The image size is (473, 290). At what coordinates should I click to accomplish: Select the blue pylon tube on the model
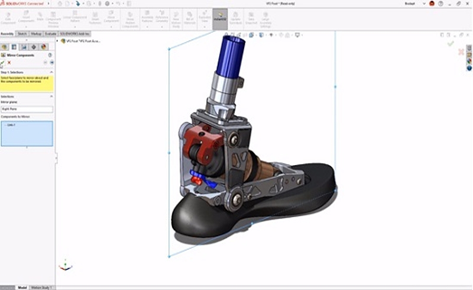click(x=231, y=56)
